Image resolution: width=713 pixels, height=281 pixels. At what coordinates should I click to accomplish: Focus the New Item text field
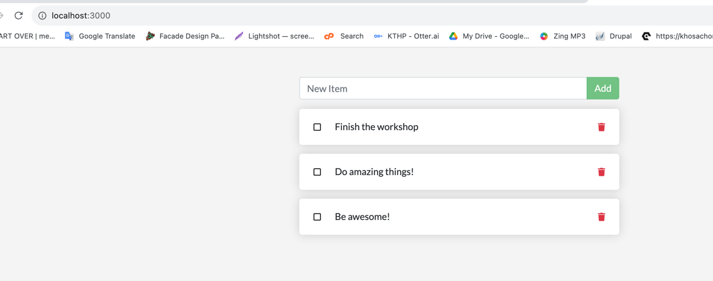[443, 89]
